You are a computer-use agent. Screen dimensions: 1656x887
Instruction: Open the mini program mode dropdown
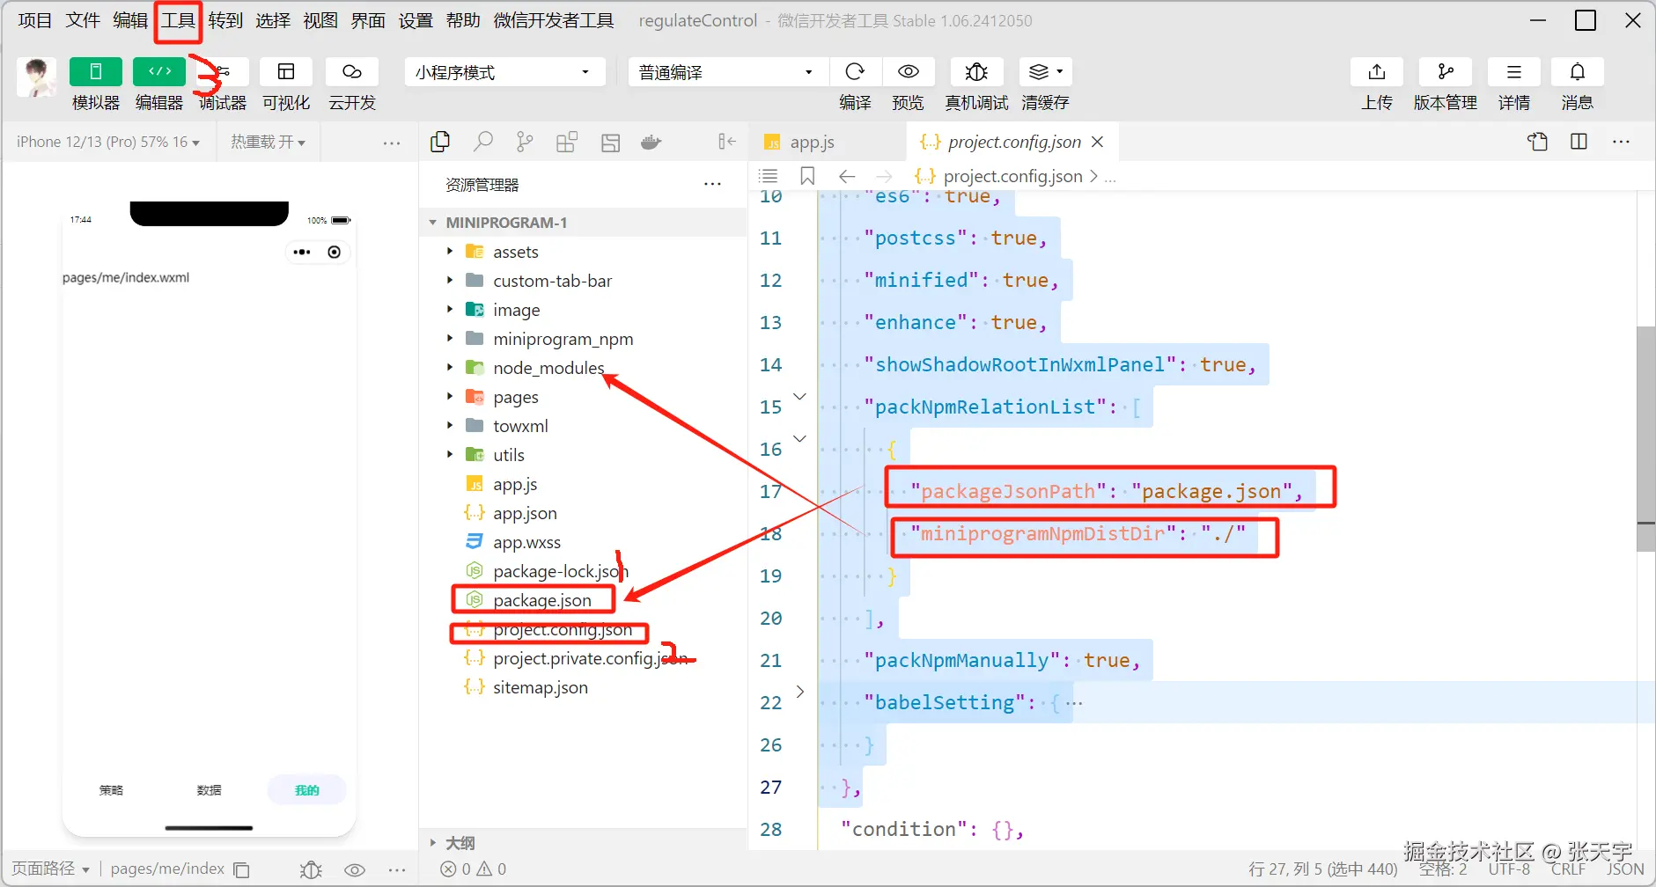pos(505,72)
